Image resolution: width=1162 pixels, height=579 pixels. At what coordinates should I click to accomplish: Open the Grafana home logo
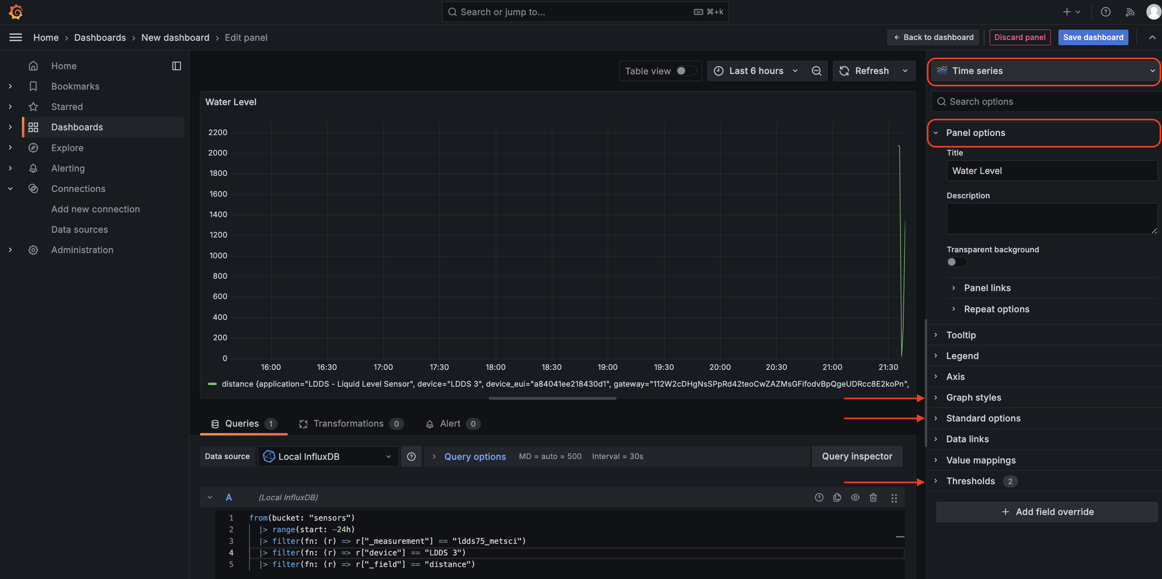pyautogui.click(x=16, y=12)
